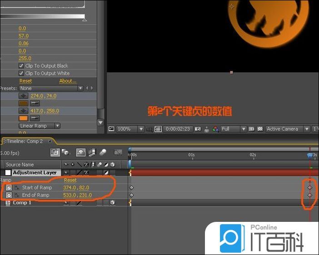Click the Adjustment Layer column header icon
Image resolution: width=319 pixels, height=255 pixels.
pos(106,164)
